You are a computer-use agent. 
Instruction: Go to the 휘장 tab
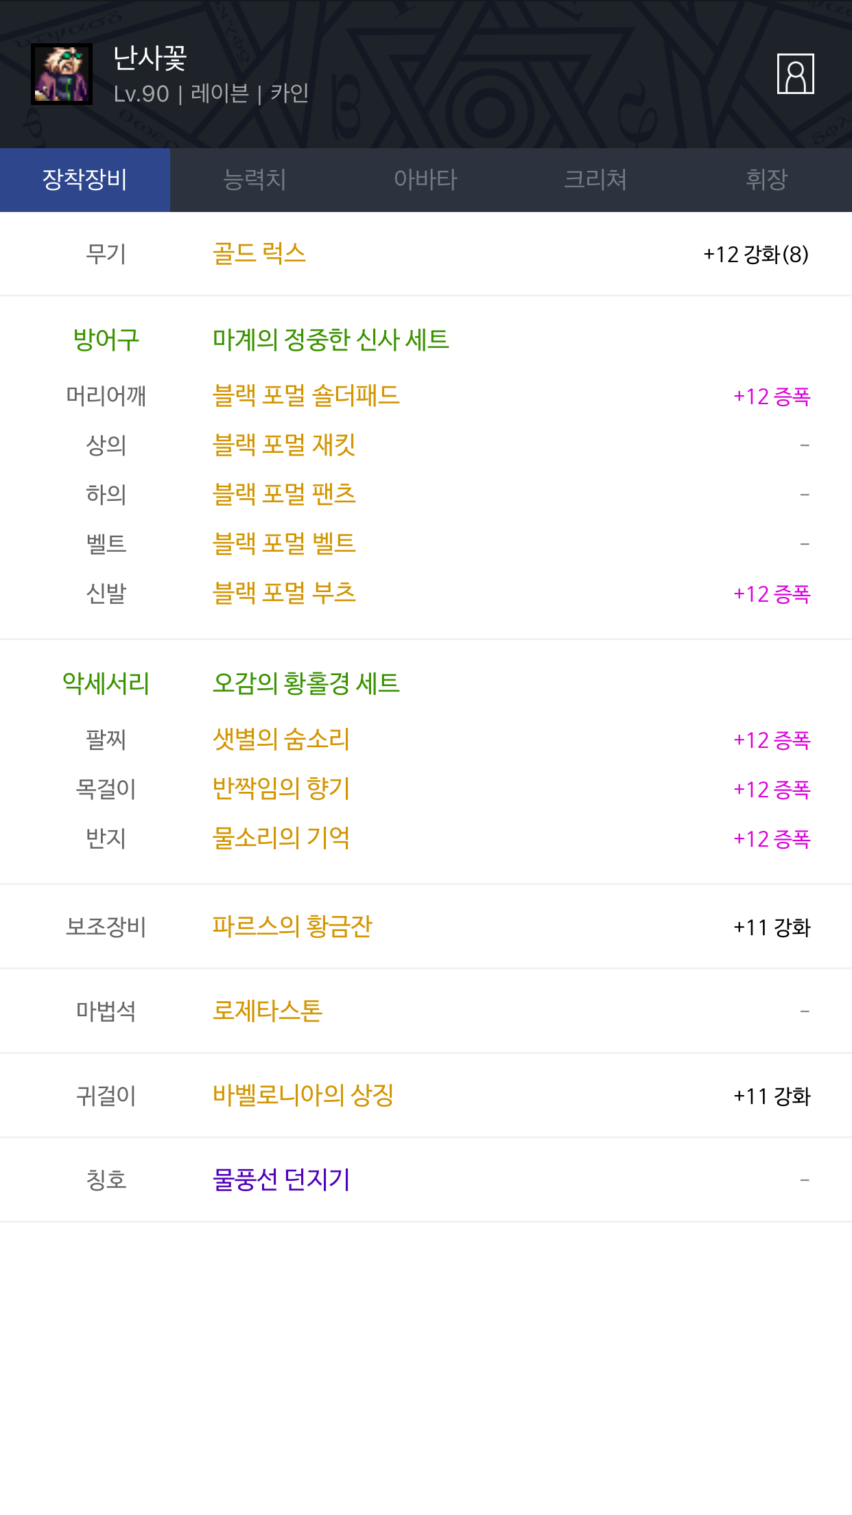[766, 180]
